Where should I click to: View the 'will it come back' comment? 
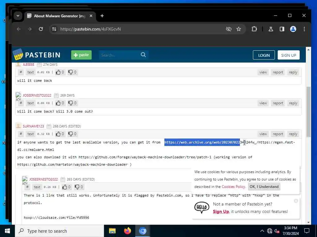263,72
